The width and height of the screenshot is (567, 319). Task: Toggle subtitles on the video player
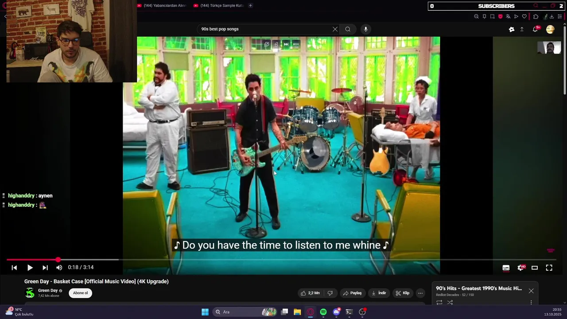(506, 268)
